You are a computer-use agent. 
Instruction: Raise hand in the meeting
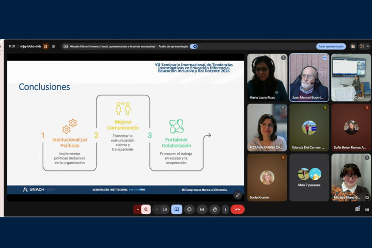point(215,209)
